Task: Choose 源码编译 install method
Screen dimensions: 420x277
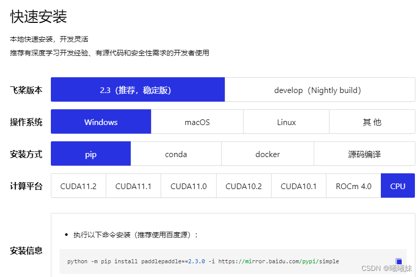Action: [x=365, y=154]
